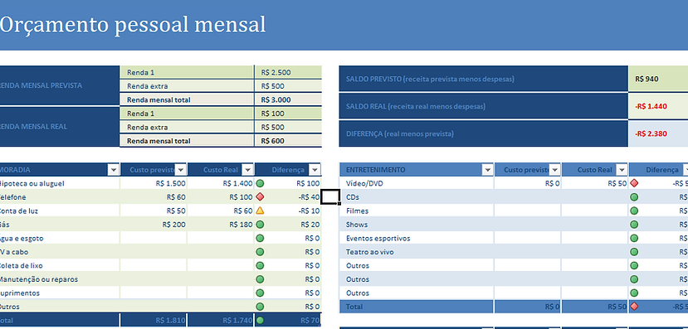
Task: Select the R$ 940 saldo previsto value
Action: [658, 79]
